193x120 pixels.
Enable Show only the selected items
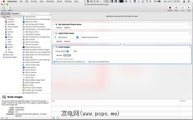(87, 62)
